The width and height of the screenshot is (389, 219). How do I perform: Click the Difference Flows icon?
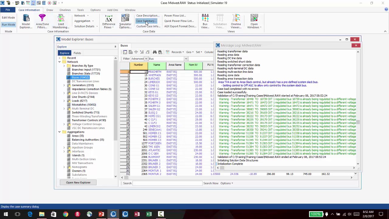[108, 19]
